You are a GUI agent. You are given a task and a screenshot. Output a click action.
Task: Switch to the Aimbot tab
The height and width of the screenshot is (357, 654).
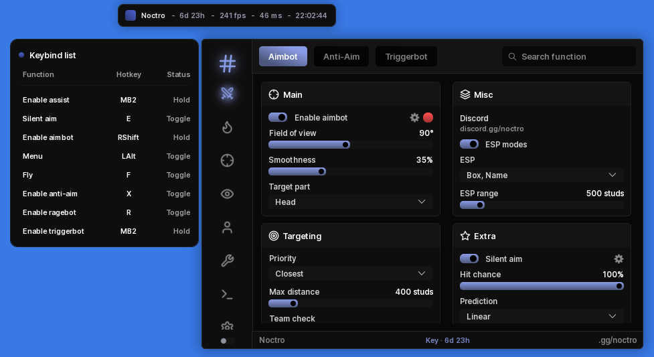pos(282,56)
